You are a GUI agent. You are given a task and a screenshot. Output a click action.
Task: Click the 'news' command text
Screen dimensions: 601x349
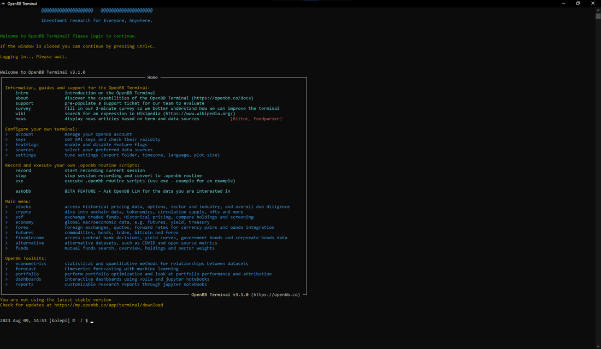(21, 119)
